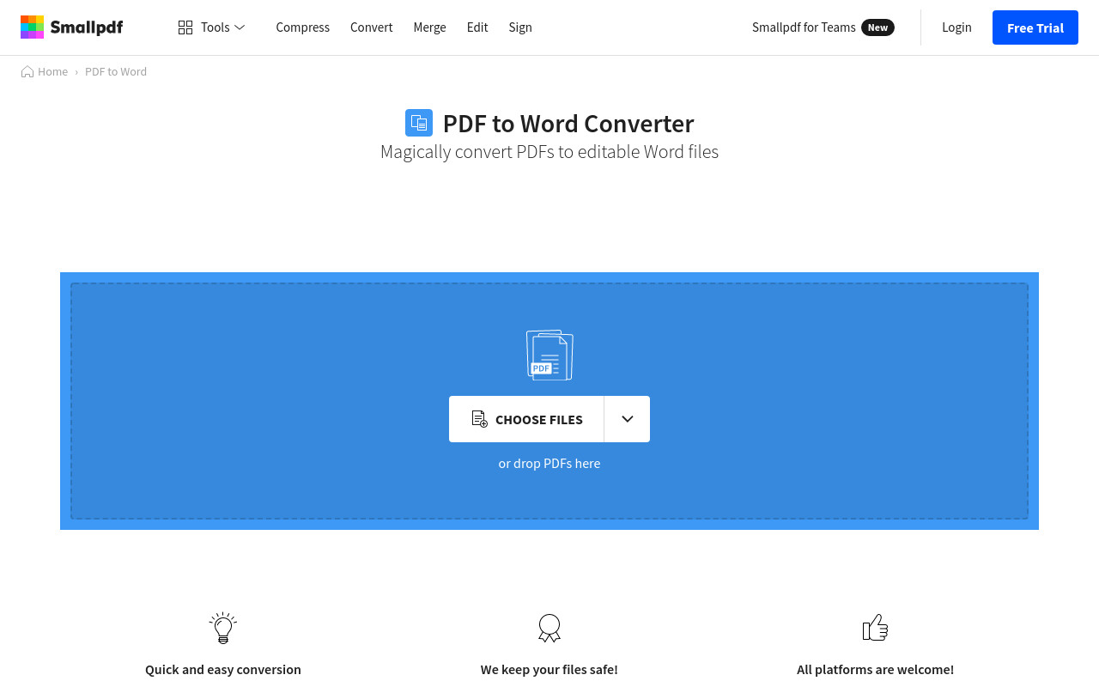This screenshot has width=1099, height=687.
Task: Click the New badge
Action: pos(877,27)
